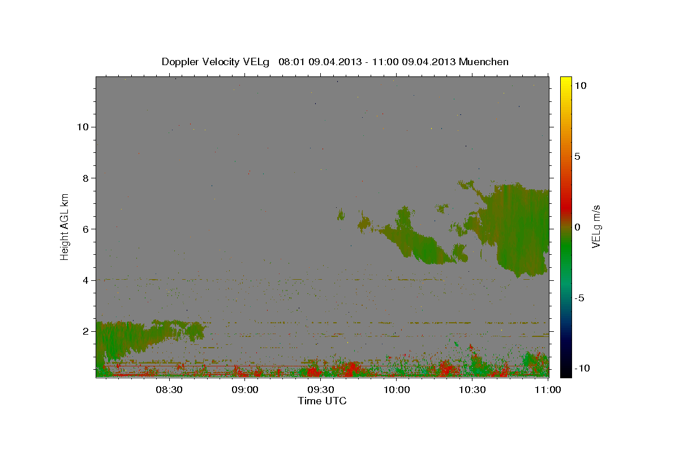Click the 'Muenchen' location label in title
Image resolution: width=679 pixels, height=453 pixels.
(x=484, y=62)
